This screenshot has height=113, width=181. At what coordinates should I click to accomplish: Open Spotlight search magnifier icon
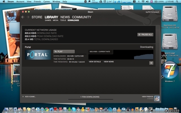point(177,1)
